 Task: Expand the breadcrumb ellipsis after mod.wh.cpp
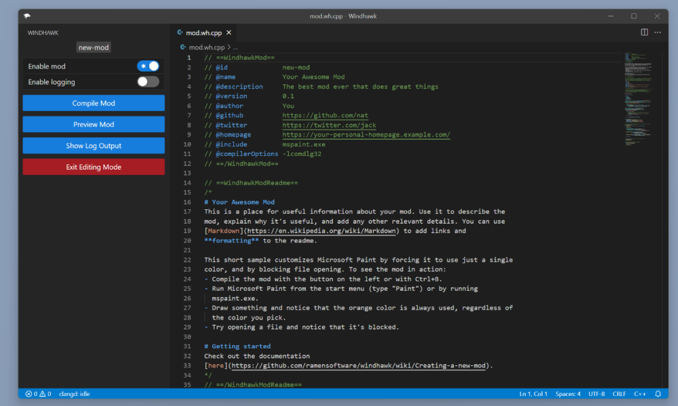[x=235, y=47]
